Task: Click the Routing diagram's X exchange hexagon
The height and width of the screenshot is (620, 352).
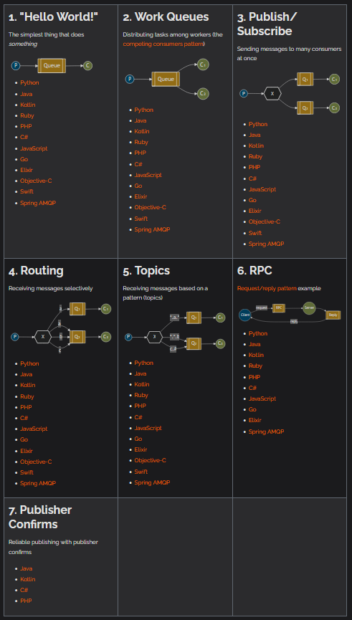Action: (43, 337)
